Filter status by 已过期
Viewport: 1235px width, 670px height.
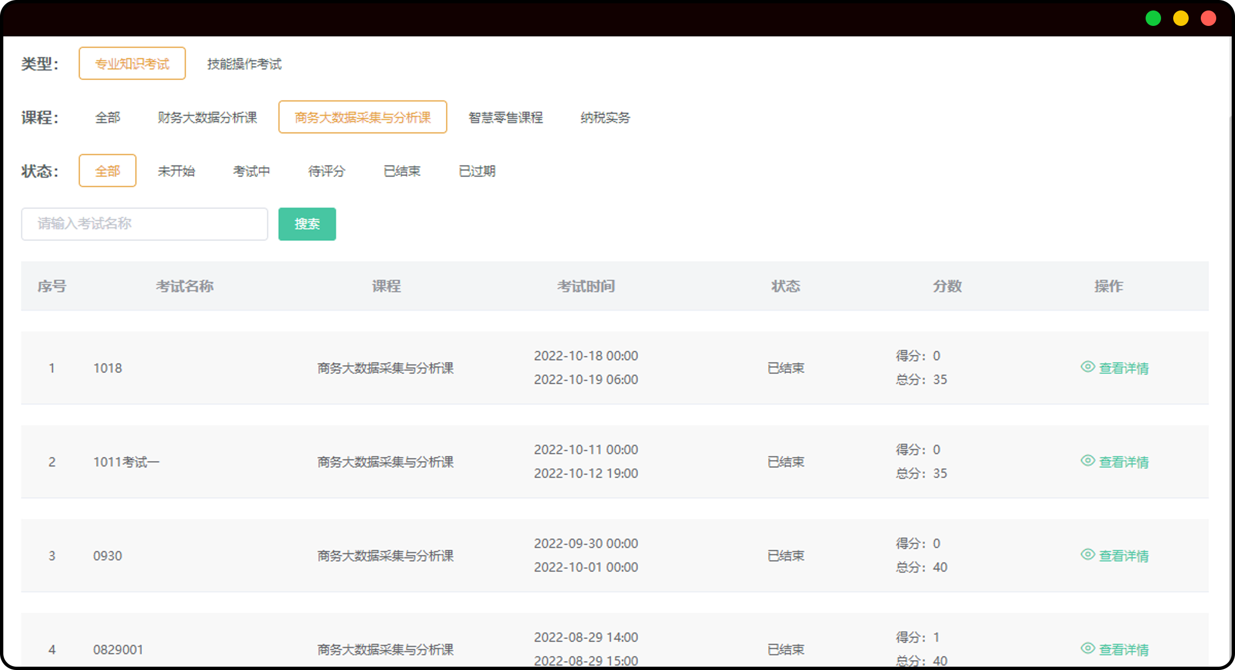point(477,171)
